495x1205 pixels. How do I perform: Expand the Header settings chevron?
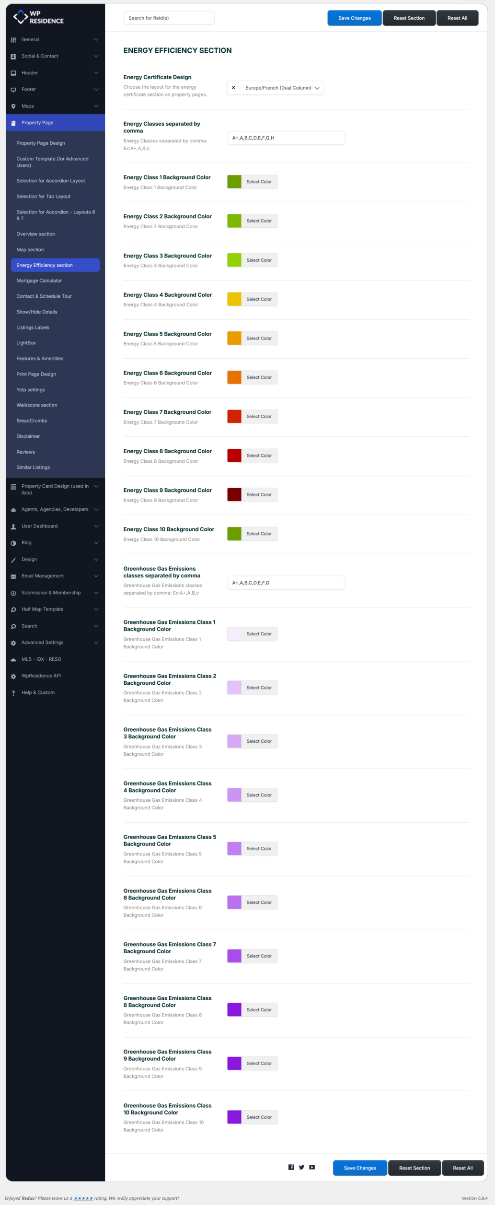(96, 73)
